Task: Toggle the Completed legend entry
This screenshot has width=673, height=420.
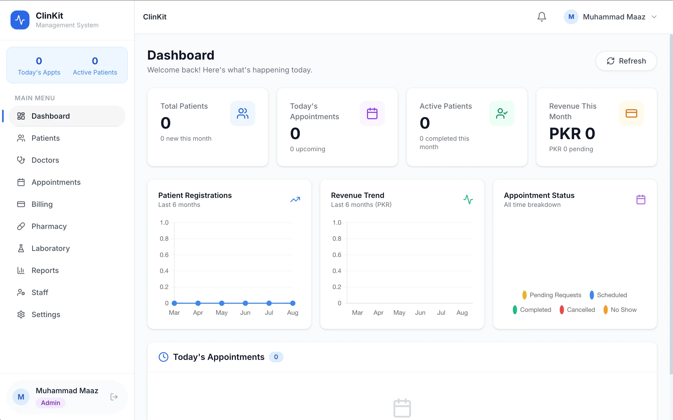Action: (532, 310)
